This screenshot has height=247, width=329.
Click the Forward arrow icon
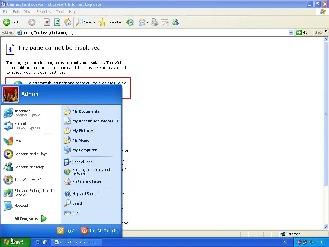coord(32,22)
